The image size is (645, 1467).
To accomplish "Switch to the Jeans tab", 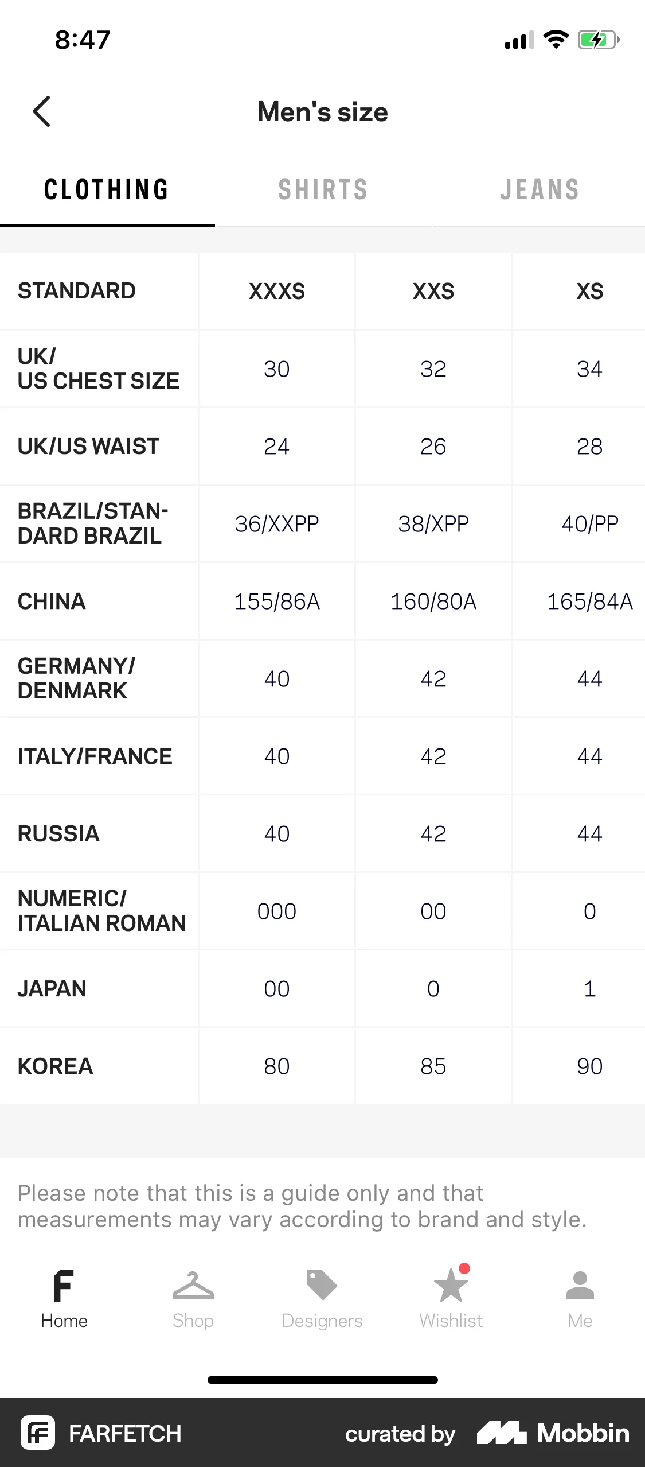I will pyautogui.click(x=539, y=190).
